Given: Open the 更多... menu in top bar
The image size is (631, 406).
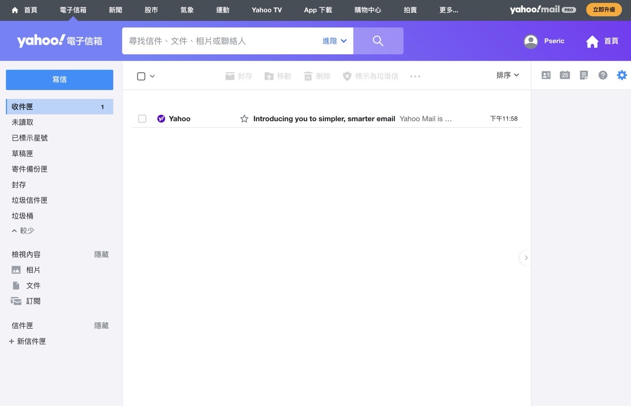Looking at the screenshot, I should click(449, 10).
